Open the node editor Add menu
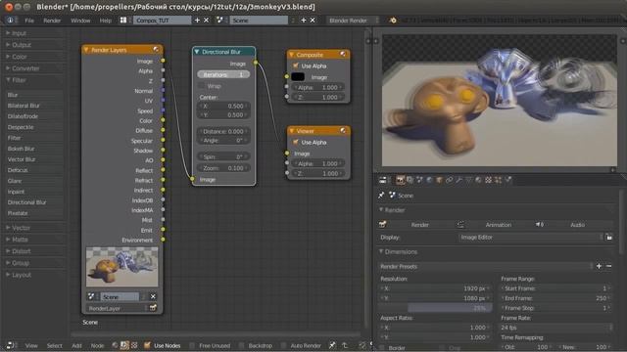 click(x=76, y=345)
